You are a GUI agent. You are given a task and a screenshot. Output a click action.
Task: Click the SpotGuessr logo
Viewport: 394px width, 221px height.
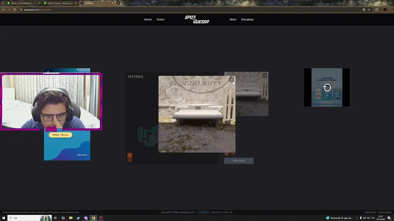pyautogui.click(x=197, y=19)
